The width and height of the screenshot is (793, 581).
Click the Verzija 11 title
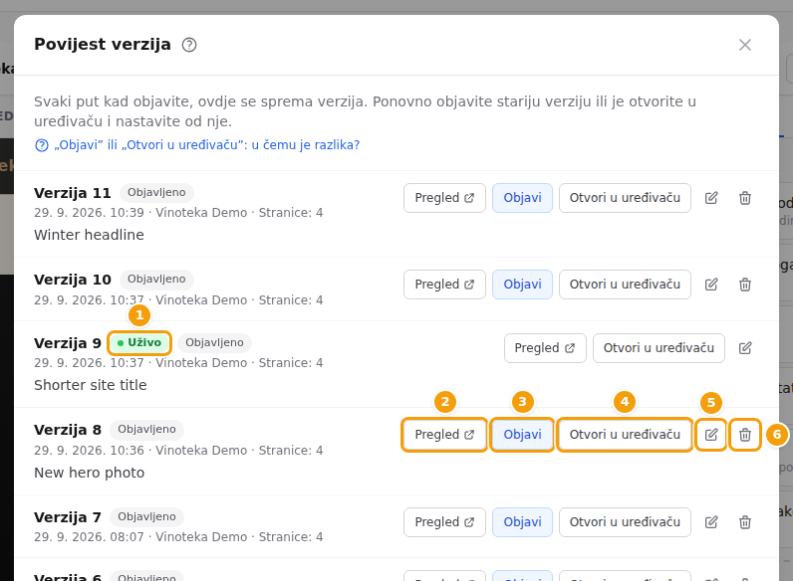pos(73,193)
